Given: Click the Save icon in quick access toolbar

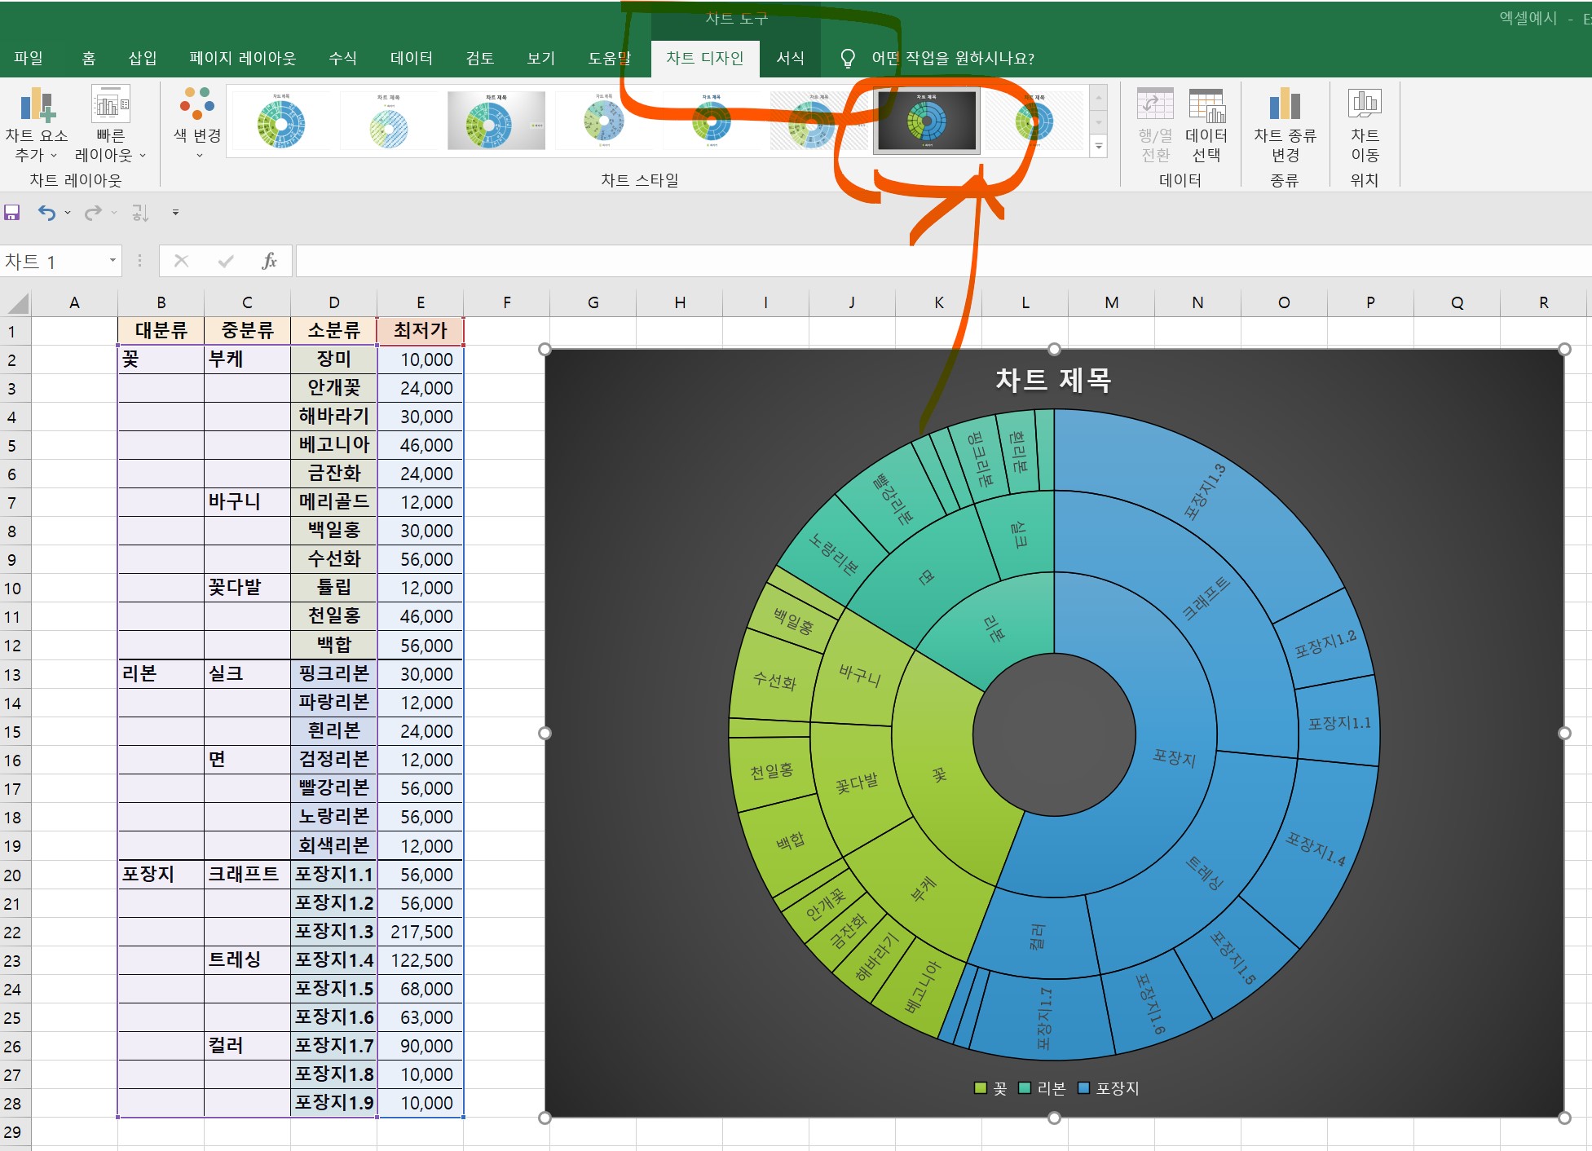Looking at the screenshot, I should pyautogui.click(x=12, y=213).
